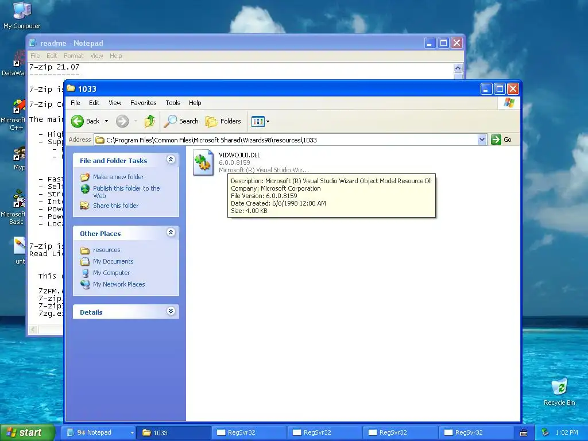
Task: Select the VIDWOJUI.DLL file icon
Action: pyautogui.click(x=203, y=163)
